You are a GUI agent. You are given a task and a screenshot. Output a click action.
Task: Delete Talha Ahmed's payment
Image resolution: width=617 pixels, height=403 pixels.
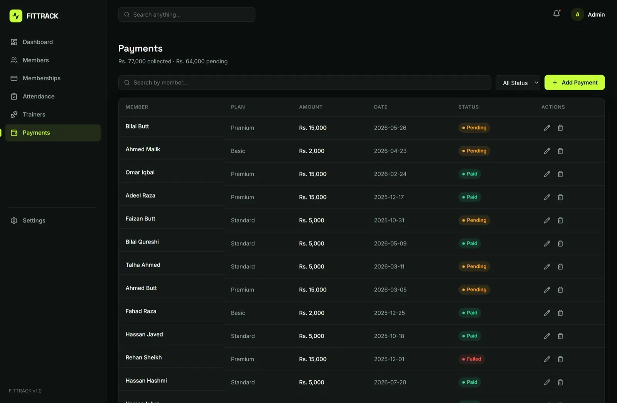[560, 267]
